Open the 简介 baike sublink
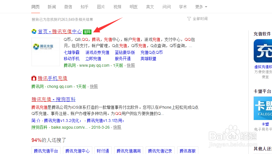 click(36, 120)
